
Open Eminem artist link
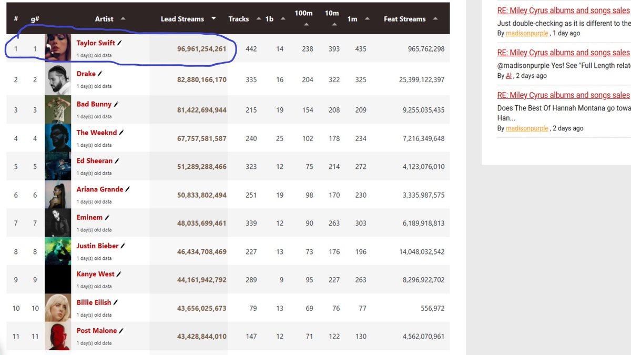[x=89, y=218]
